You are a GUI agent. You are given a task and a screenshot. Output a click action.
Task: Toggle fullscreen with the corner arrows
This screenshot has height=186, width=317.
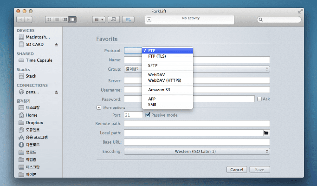tap(301, 11)
